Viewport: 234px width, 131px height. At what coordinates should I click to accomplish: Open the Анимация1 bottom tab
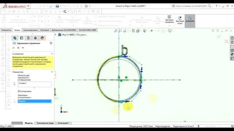point(63,123)
